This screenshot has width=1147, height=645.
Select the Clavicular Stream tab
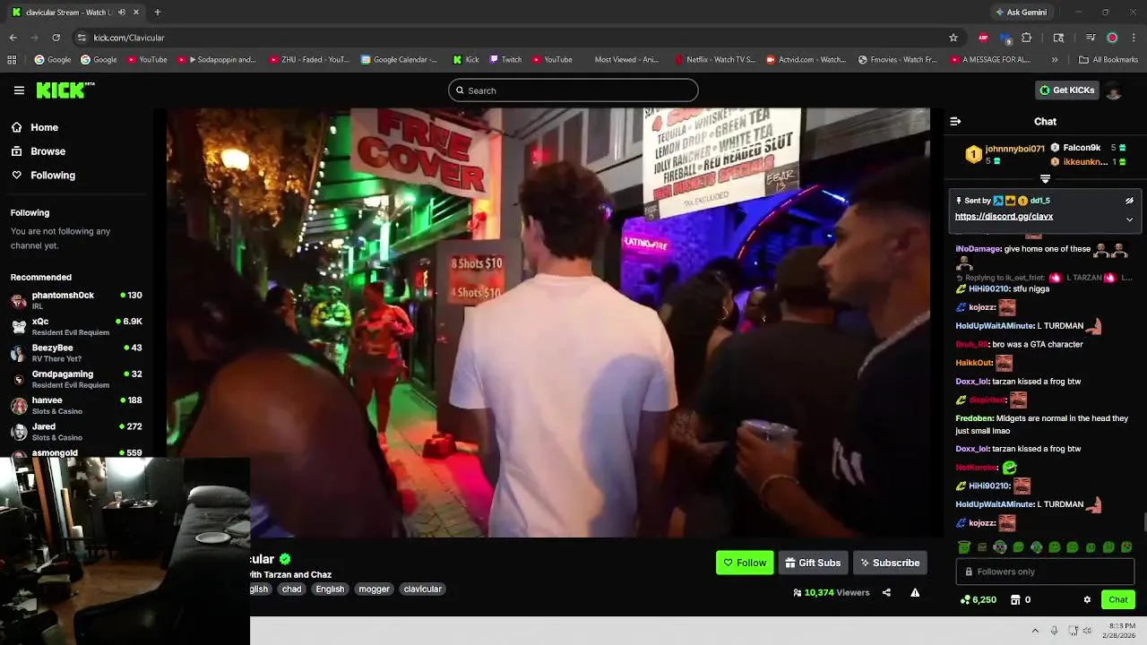point(74,13)
